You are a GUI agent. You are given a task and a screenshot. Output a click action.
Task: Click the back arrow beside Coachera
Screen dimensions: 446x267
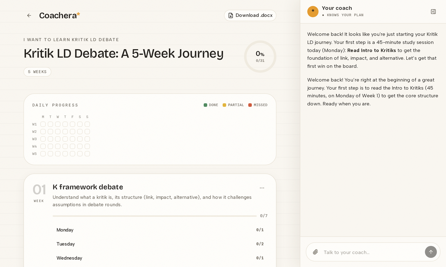coord(29,15)
